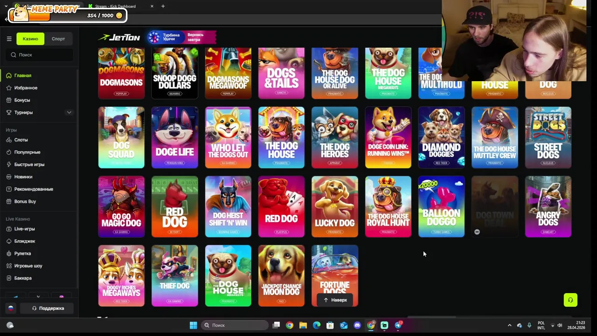
Task: Open the hamburger menu beside the Казино tab
Action: click(9, 39)
